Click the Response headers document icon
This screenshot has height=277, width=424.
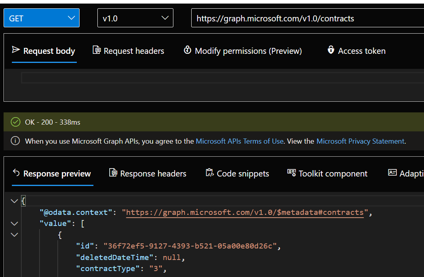pyautogui.click(x=113, y=172)
